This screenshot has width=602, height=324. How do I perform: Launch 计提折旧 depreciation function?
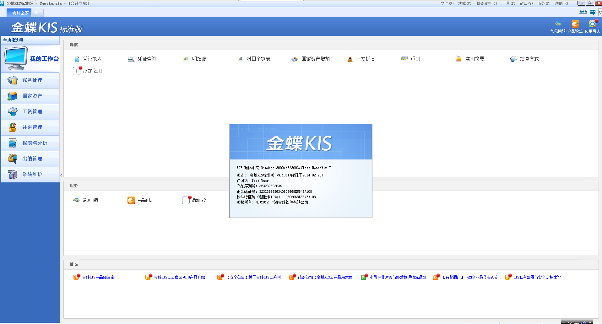tap(350, 59)
